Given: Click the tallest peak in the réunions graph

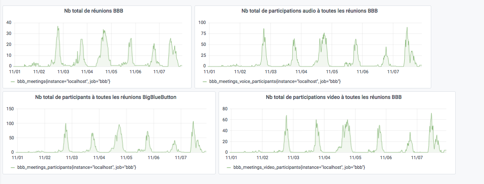Looking at the screenshot, I should coord(58,27).
